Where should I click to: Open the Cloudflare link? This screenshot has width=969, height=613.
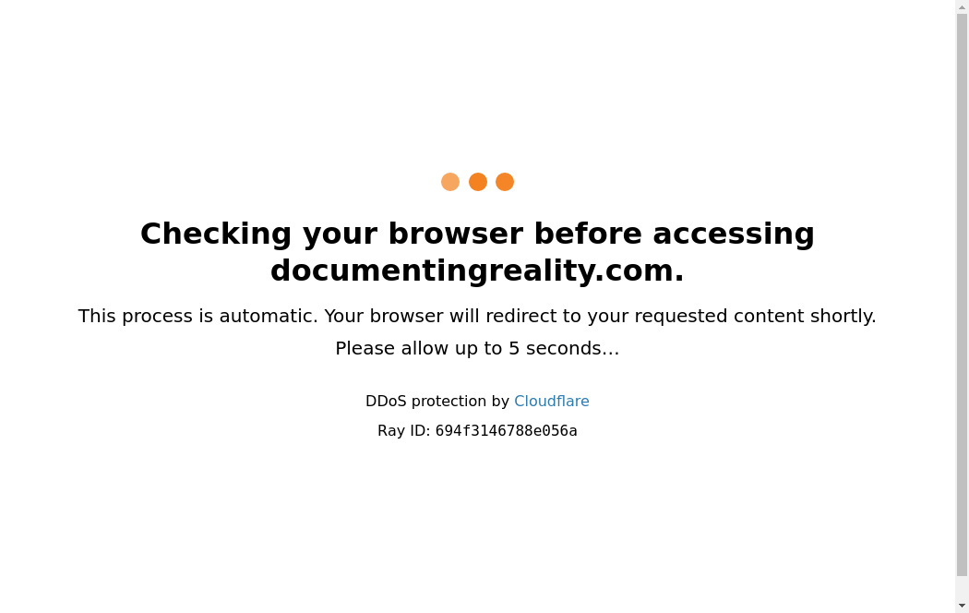(x=551, y=401)
